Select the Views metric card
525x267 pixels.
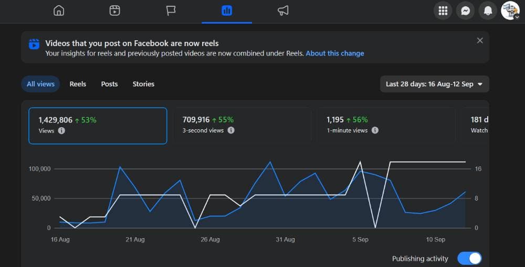point(98,126)
